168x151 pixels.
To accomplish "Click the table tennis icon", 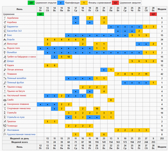I will pyautogui.click(x=5, y=95).
